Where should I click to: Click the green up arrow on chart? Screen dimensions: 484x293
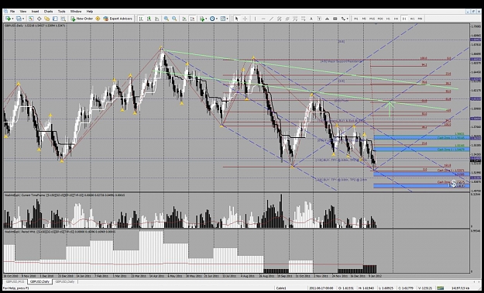[x=390, y=109]
